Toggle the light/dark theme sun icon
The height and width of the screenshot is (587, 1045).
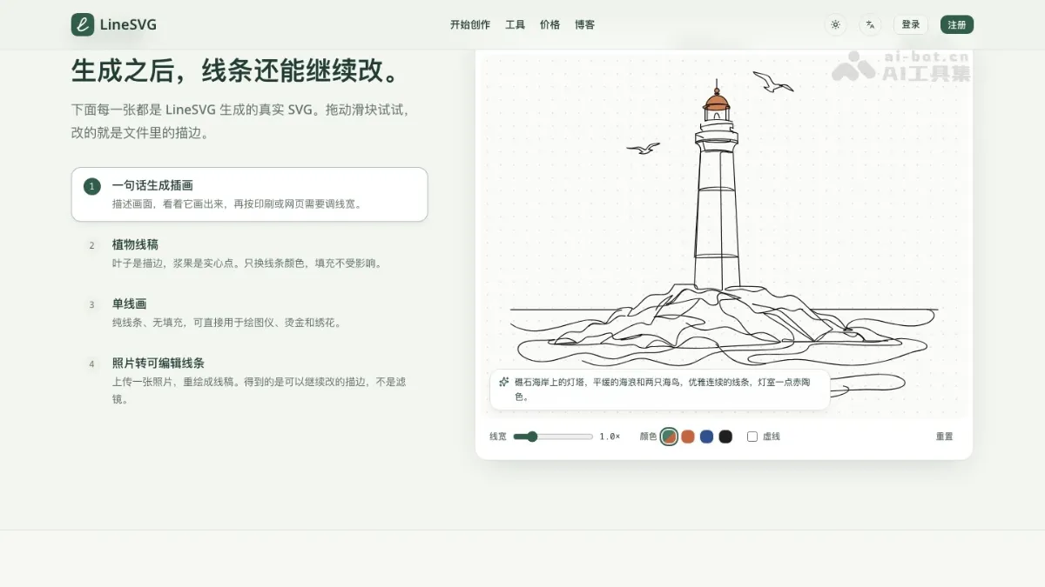pyautogui.click(x=835, y=24)
